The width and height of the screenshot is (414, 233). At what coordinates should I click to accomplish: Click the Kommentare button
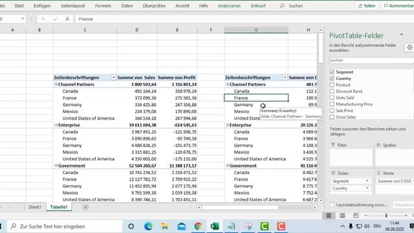[x=398, y=6]
